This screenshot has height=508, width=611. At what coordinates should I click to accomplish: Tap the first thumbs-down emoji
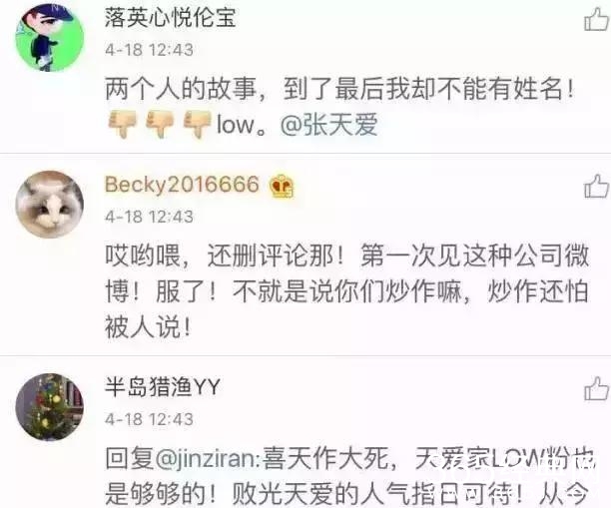[x=122, y=124]
